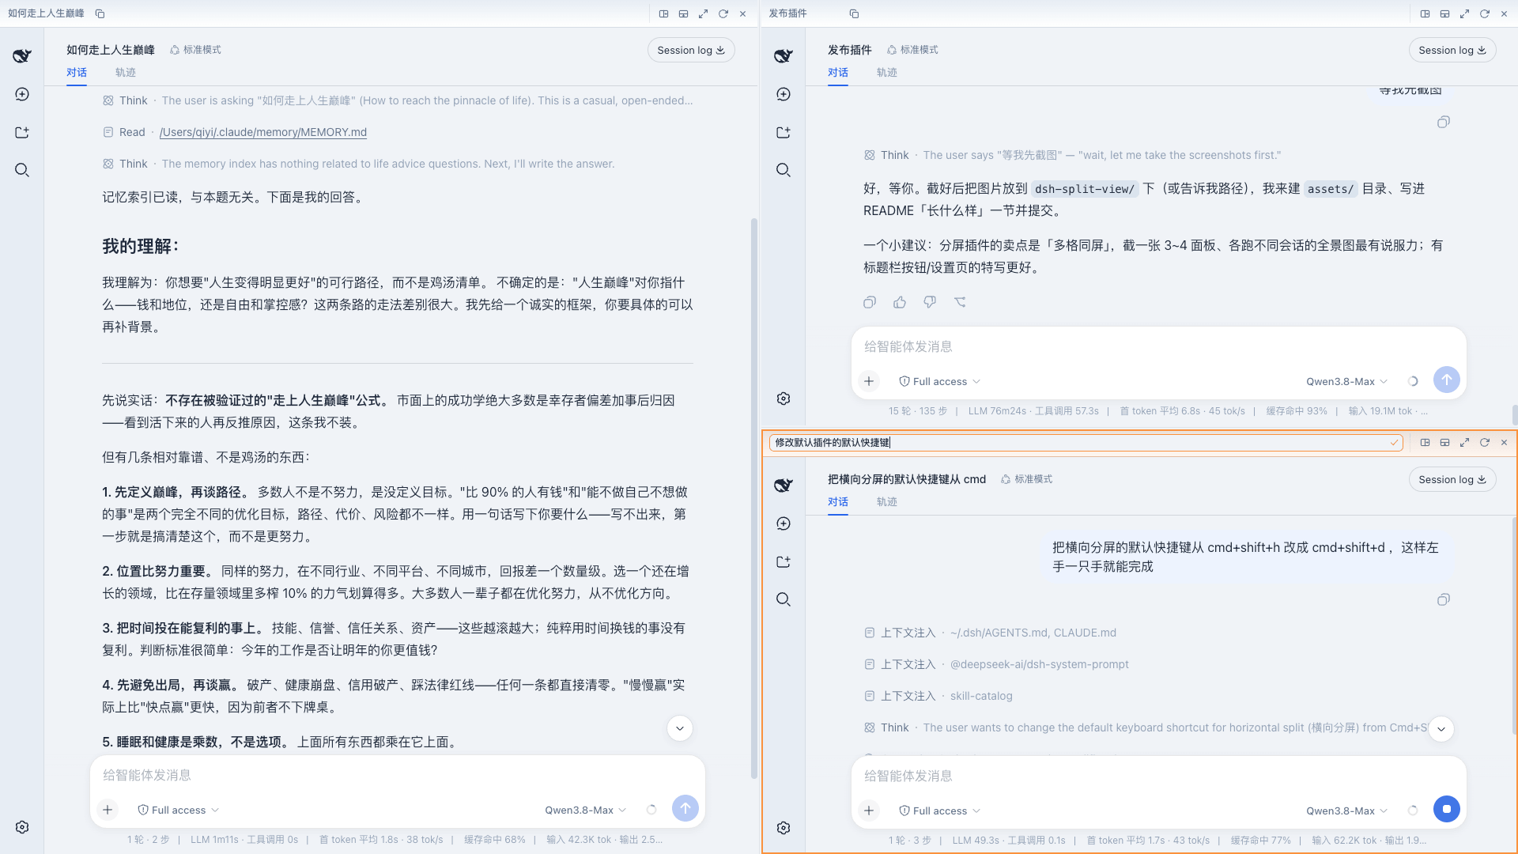
Task: Focus bottom-right pane message input field
Action: (x=1159, y=776)
